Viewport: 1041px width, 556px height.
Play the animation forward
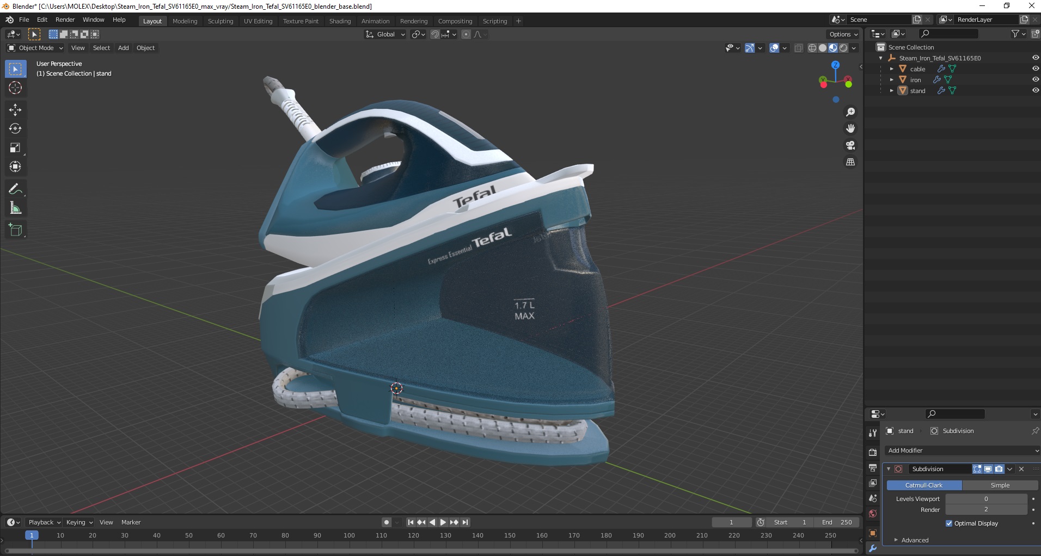point(443,522)
